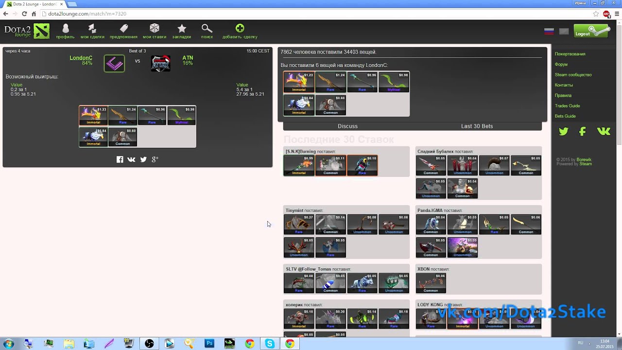Select $1.24 Rare item in possible winnings box
The width and height of the screenshot is (622, 350).
(x=122, y=116)
